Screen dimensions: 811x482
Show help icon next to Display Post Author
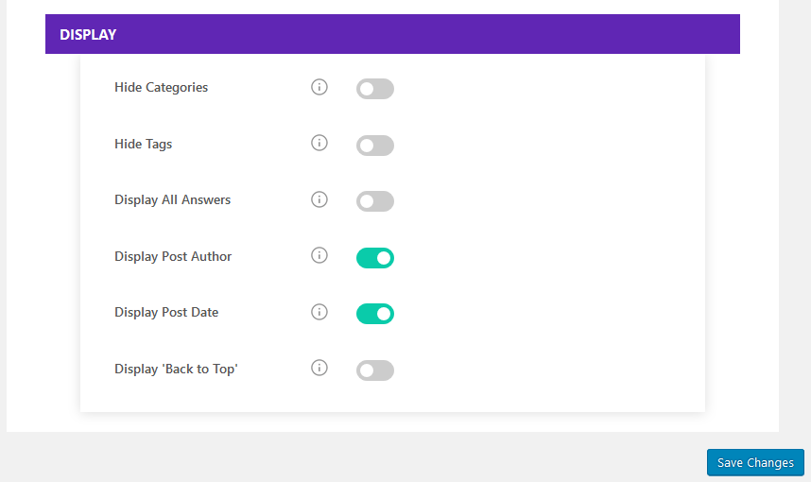(x=319, y=255)
